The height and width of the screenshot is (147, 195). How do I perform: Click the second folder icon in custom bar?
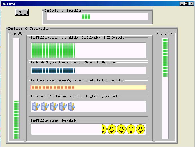45,107
